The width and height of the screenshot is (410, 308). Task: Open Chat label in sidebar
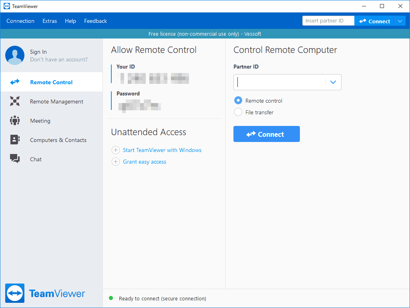tap(36, 159)
